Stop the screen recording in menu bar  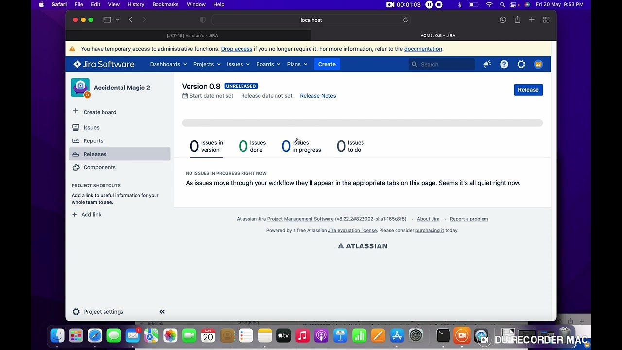(x=439, y=4)
